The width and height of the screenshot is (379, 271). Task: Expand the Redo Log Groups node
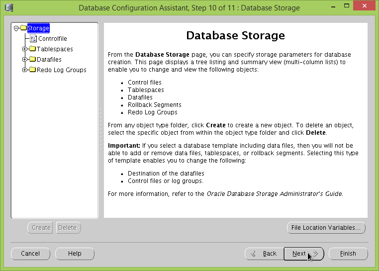(25, 70)
